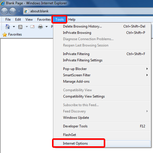Click the about:blank address bar

coord(88,11)
